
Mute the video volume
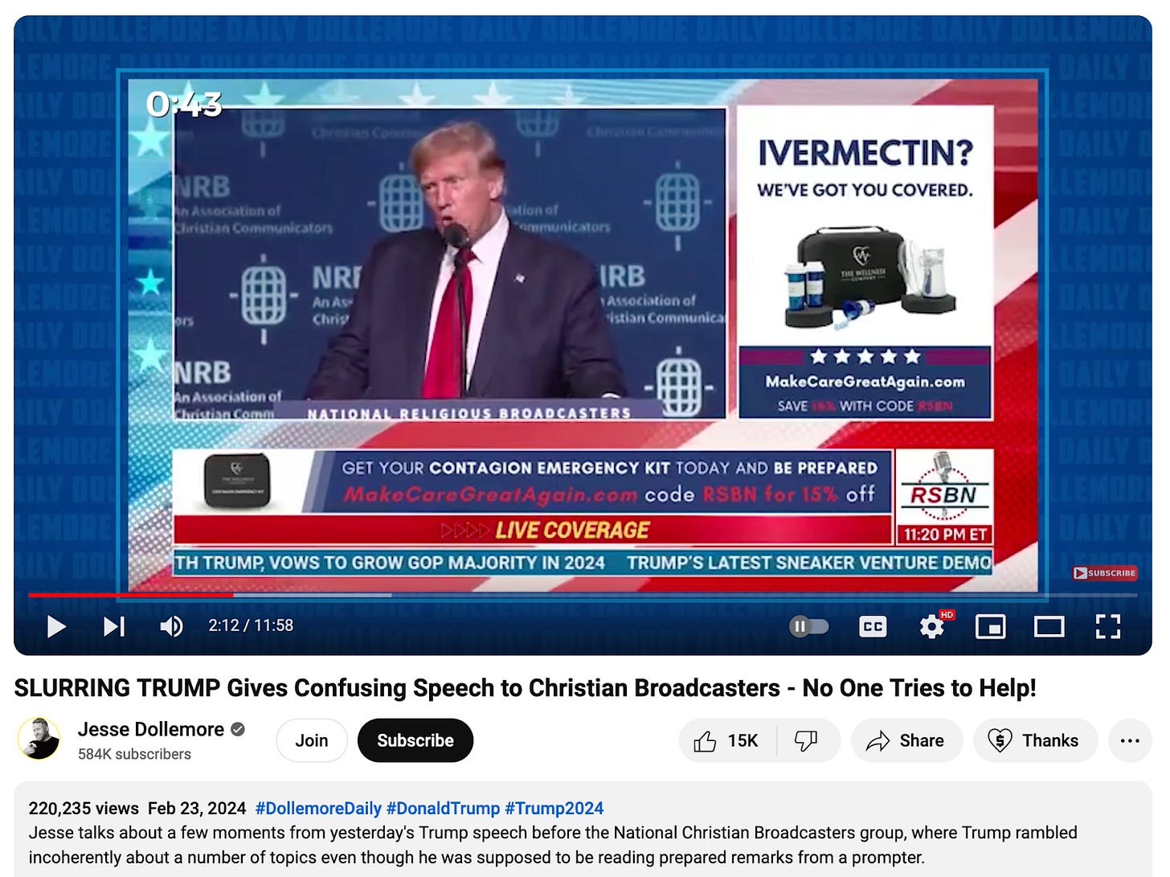[171, 626]
